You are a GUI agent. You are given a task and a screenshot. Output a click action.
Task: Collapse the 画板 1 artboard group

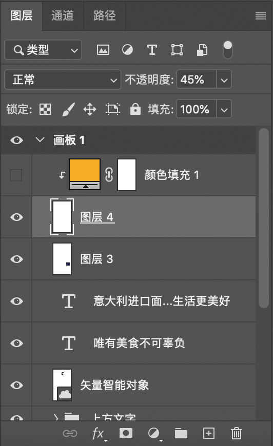pyautogui.click(x=40, y=140)
